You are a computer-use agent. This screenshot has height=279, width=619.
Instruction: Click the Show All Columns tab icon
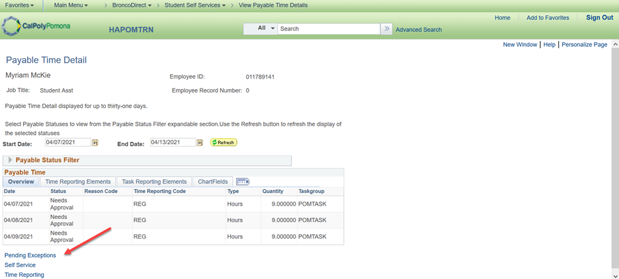[x=243, y=182]
